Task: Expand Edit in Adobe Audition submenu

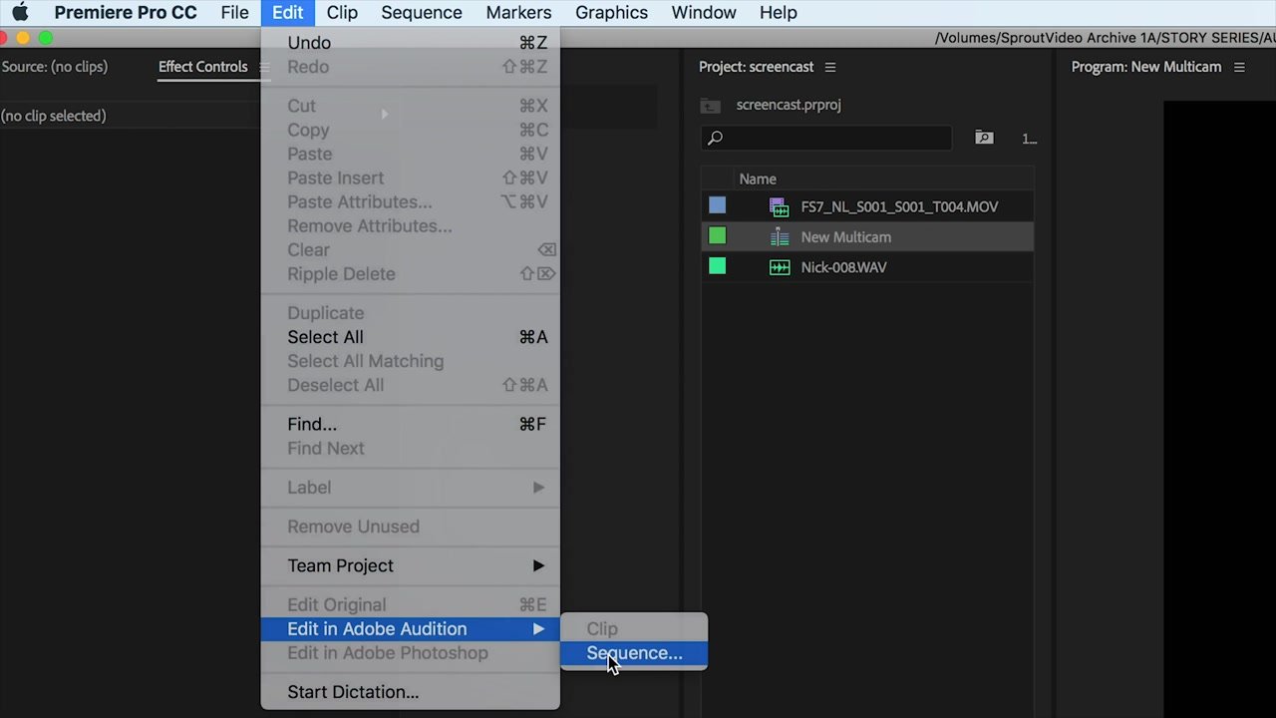Action: pyautogui.click(x=410, y=629)
